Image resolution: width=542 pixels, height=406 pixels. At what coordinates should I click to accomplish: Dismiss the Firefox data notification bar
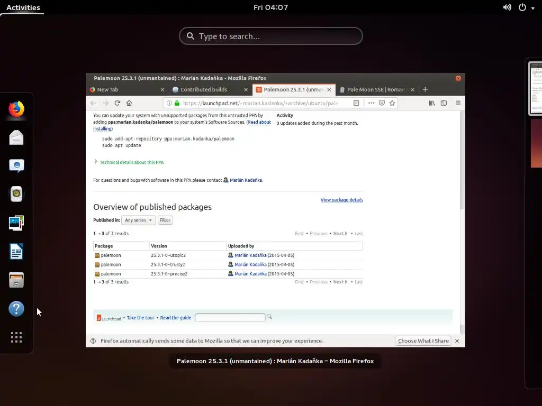(457, 341)
